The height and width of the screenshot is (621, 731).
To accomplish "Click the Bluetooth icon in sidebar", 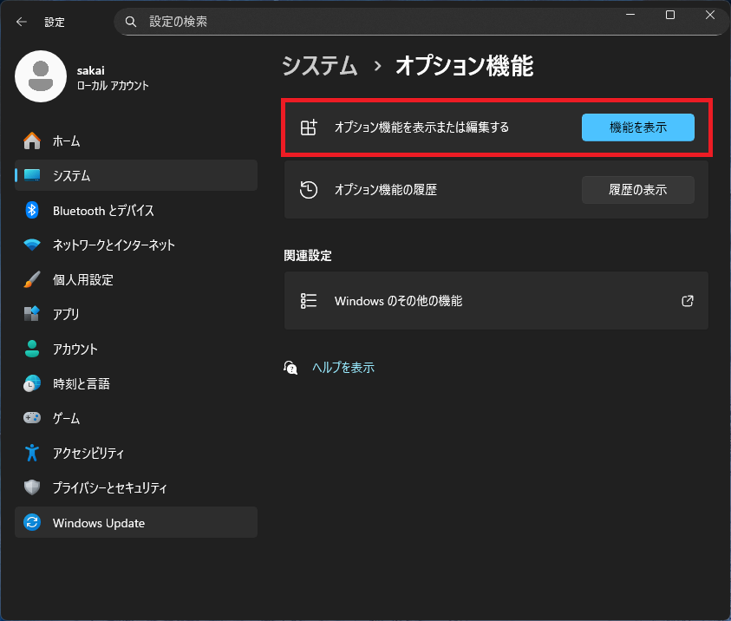I will pyautogui.click(x=32, y=210).
